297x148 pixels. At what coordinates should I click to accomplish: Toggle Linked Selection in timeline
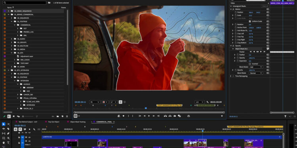25,129
